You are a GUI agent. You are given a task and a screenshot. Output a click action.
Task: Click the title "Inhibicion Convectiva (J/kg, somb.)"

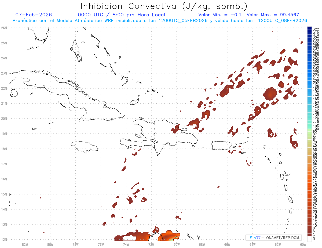click(x=164, y=6)
